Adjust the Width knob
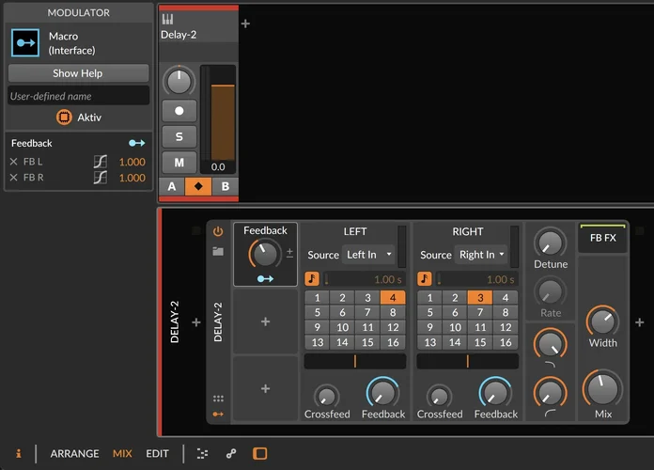Image resolution: width=654 pixels, height=470 pixels. (602, 321)
